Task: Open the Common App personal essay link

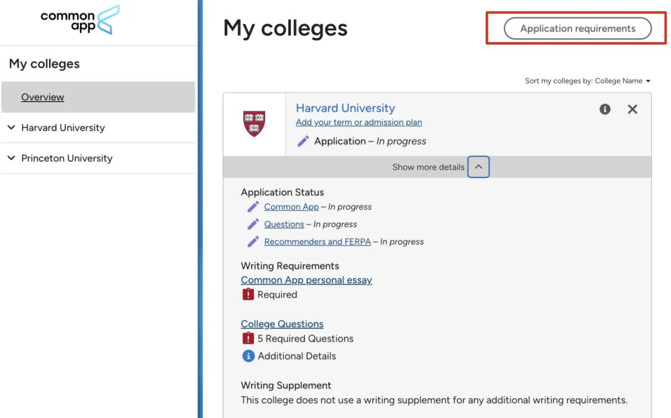Action: [306, 280]
